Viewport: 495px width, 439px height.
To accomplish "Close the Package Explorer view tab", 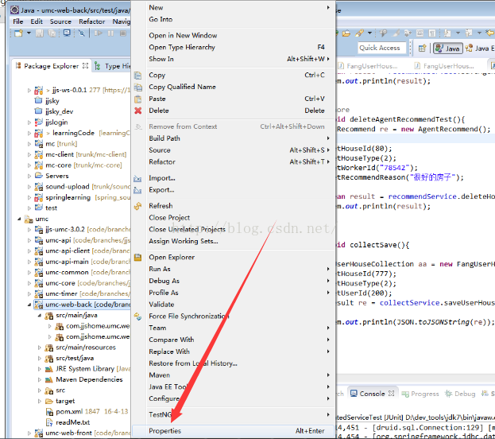I will click(85, 66).
